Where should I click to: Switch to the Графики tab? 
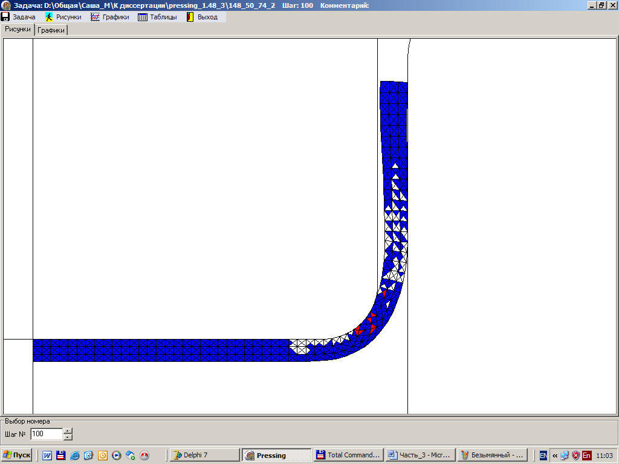51,30
